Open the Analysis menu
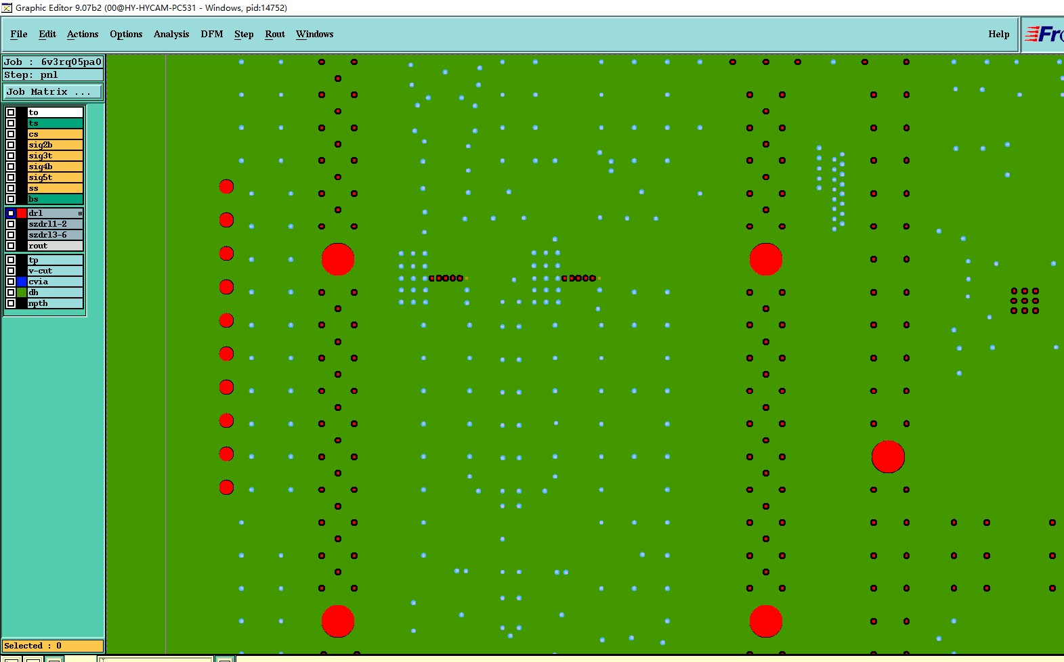 point(171,34)
